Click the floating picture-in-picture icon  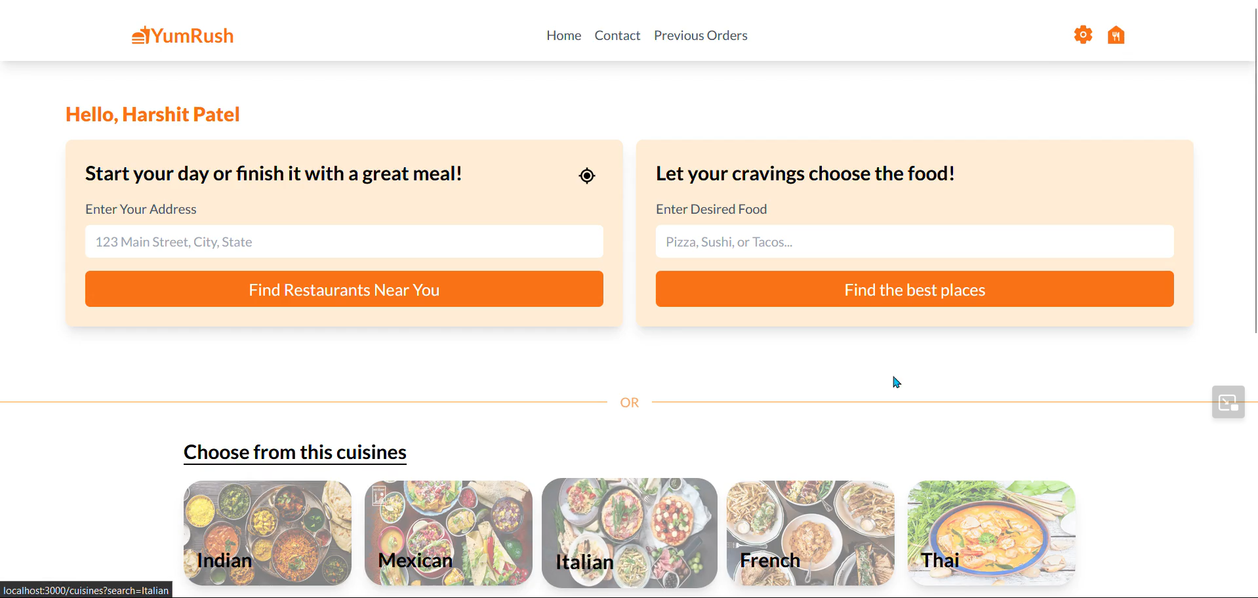[1228, 402]
